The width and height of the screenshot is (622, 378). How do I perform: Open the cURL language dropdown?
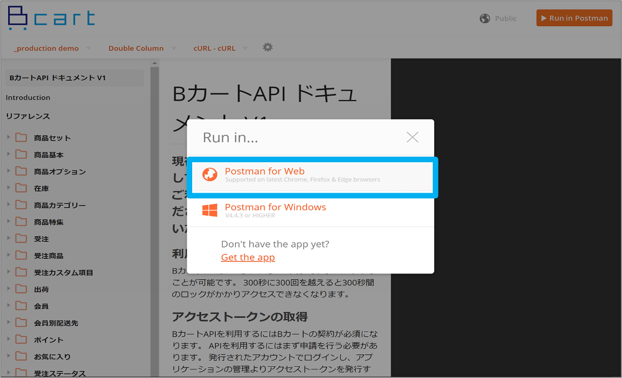(x=220, y=48)
